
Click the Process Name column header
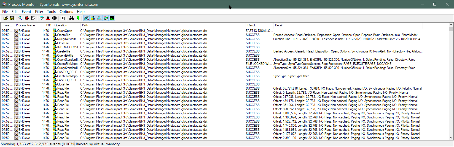(28, 25)
